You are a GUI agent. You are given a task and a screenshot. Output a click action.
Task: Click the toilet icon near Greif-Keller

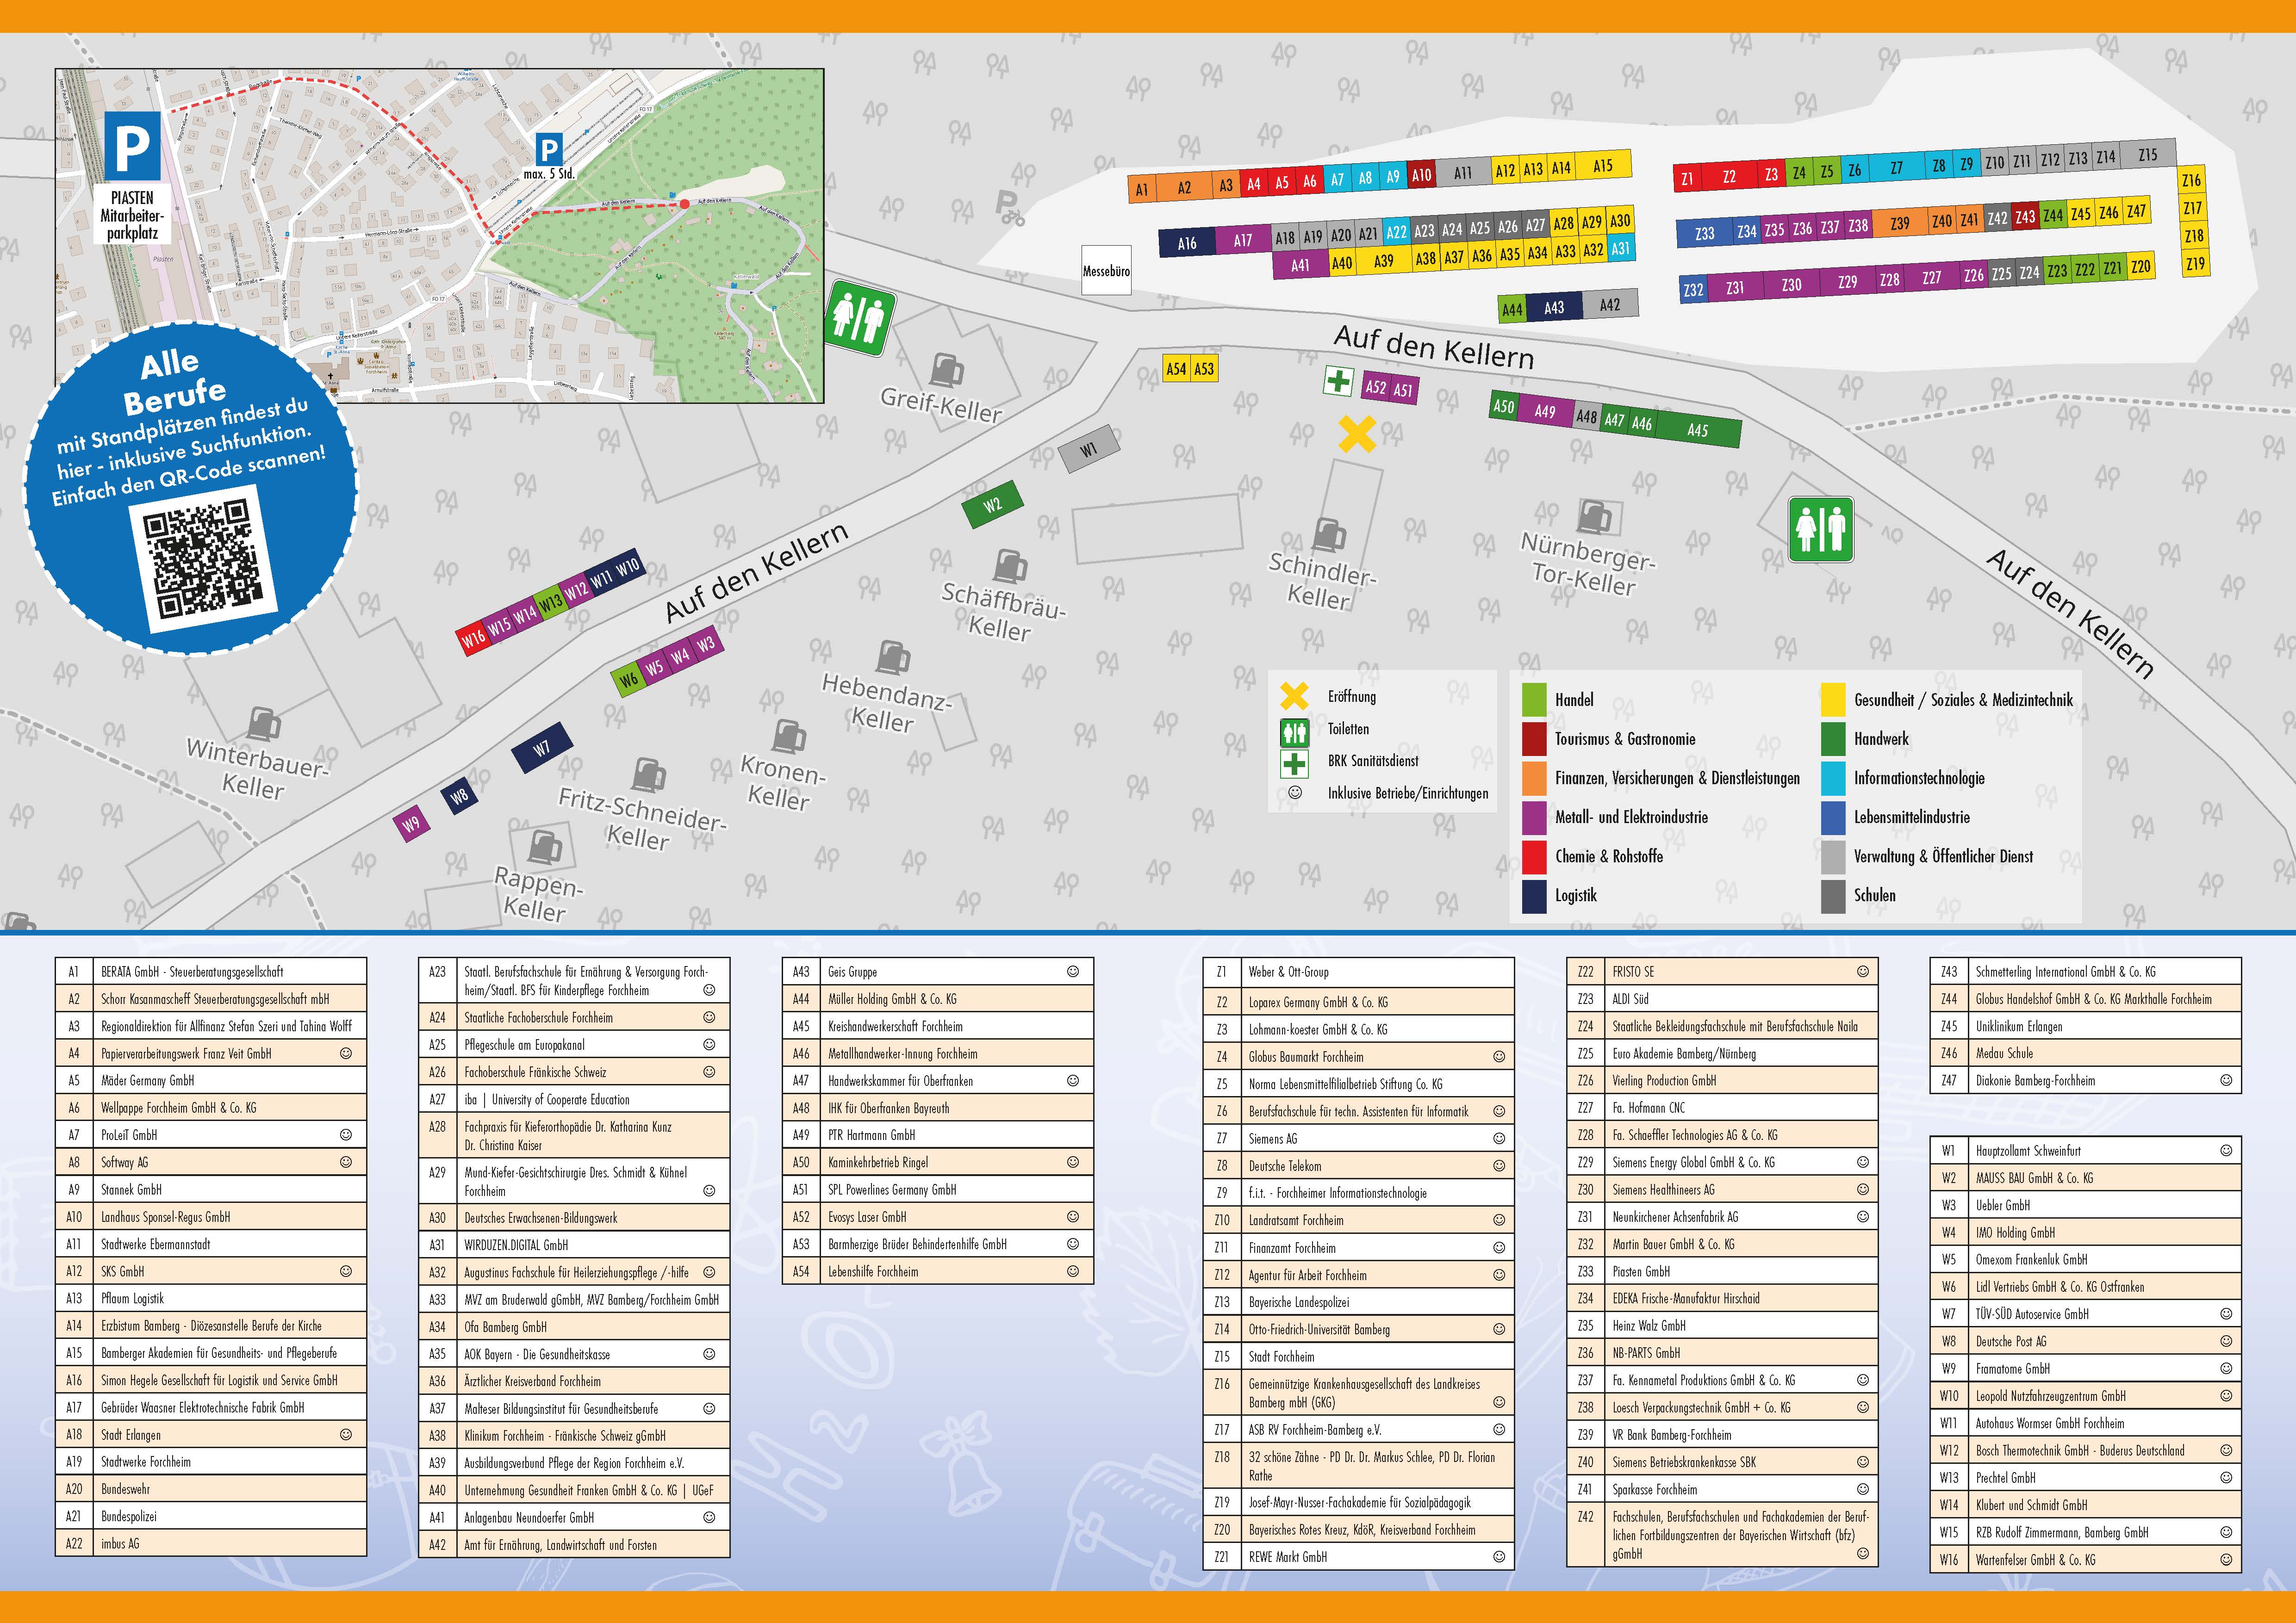859,318
